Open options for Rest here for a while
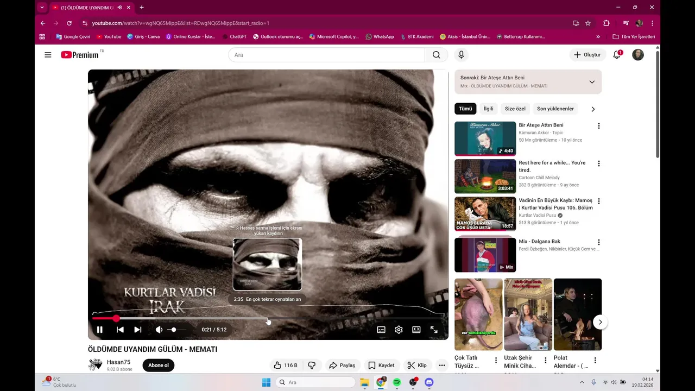695x391 pixels. point(599,163)
